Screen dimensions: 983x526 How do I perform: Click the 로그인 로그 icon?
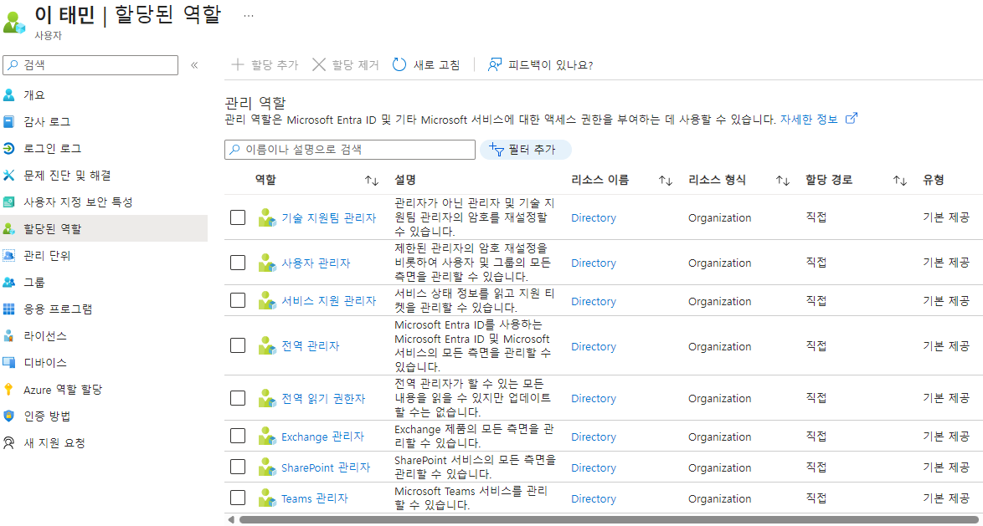8,148
